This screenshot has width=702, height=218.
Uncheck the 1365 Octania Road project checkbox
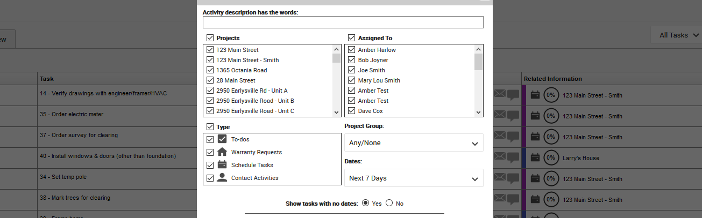(210, 70)
